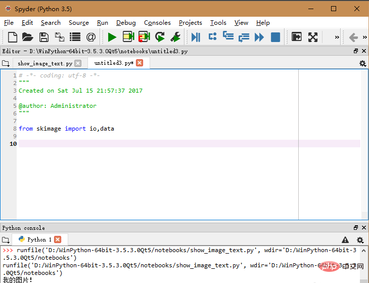Undock the Editor pane
The width and height of the screenshot is (369, 283).
[355, 51]
